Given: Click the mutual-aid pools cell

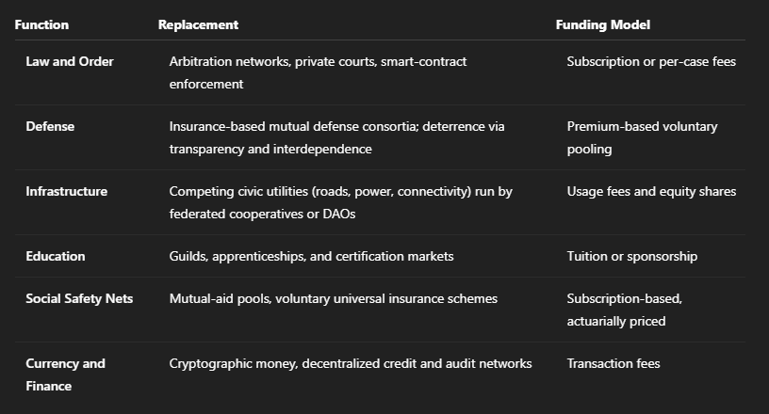Looking at the screenshot, I should 333,299.
